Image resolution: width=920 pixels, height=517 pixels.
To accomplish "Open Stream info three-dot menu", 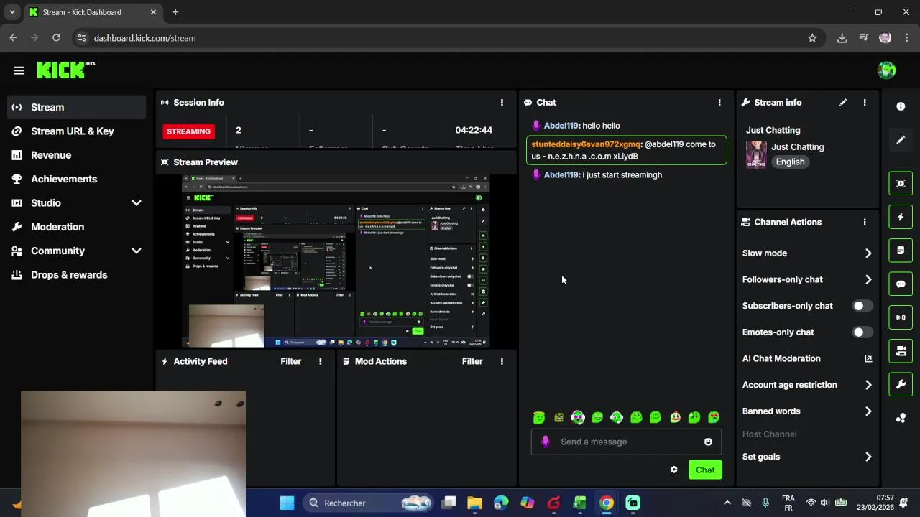I will (865, 103).
